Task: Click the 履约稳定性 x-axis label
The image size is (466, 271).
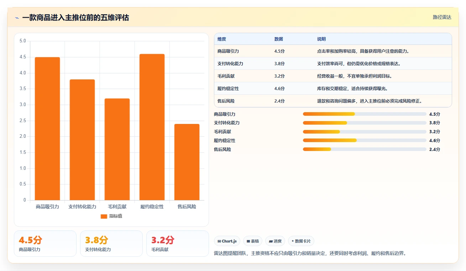Action: coord(152,207)
